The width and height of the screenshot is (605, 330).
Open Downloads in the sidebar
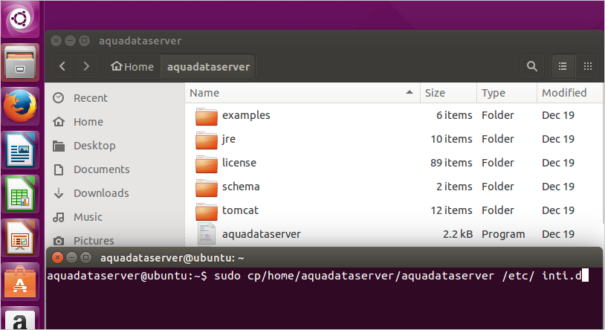101,193
